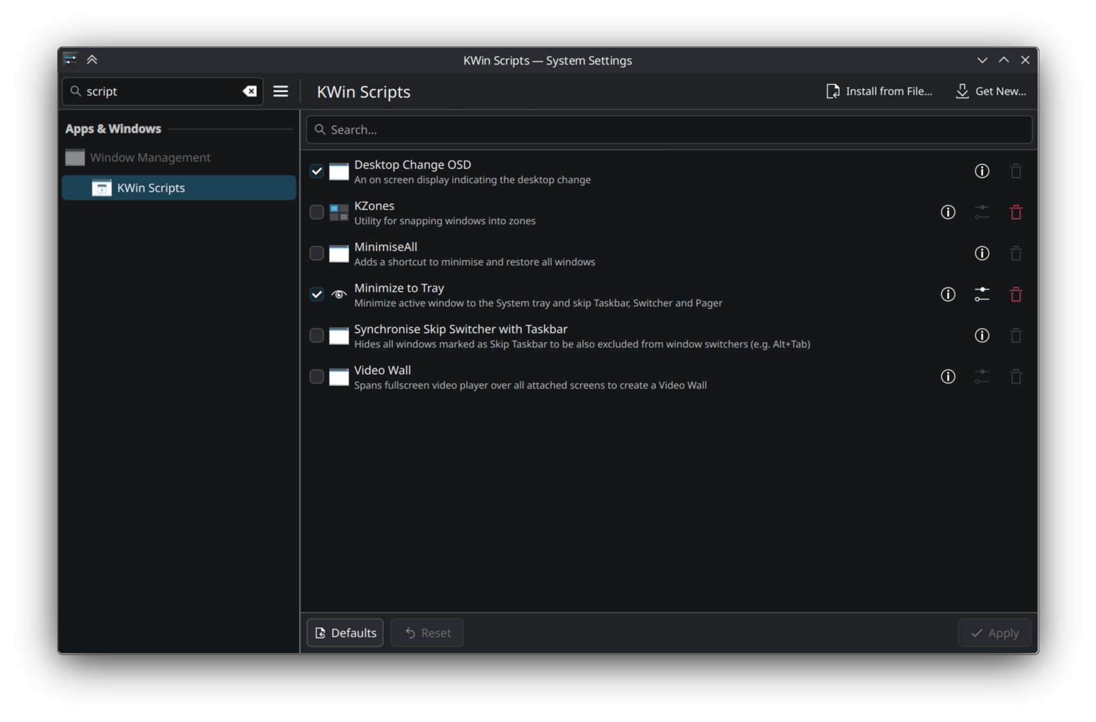This screenshot has height=722, width=1096.
Task: Click the Desktop Change OSD window icon
Action: click(339, 172)
